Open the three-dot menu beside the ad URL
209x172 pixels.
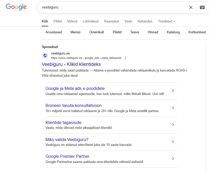tap(125, 58)
